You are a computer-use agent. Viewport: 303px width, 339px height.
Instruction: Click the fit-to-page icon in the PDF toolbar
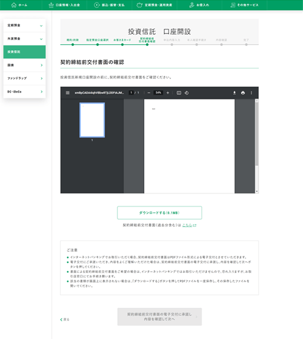(x=179, y=93)
